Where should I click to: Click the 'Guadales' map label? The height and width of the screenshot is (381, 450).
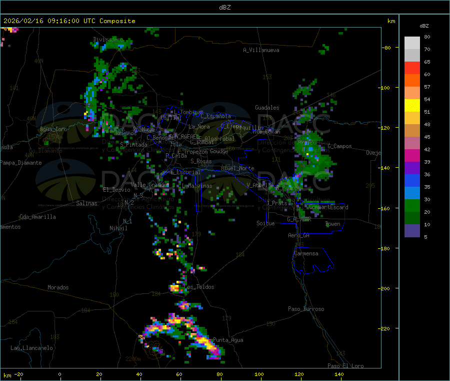tap(267, 108)
